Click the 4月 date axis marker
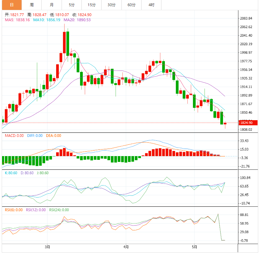 coord(126,247)
